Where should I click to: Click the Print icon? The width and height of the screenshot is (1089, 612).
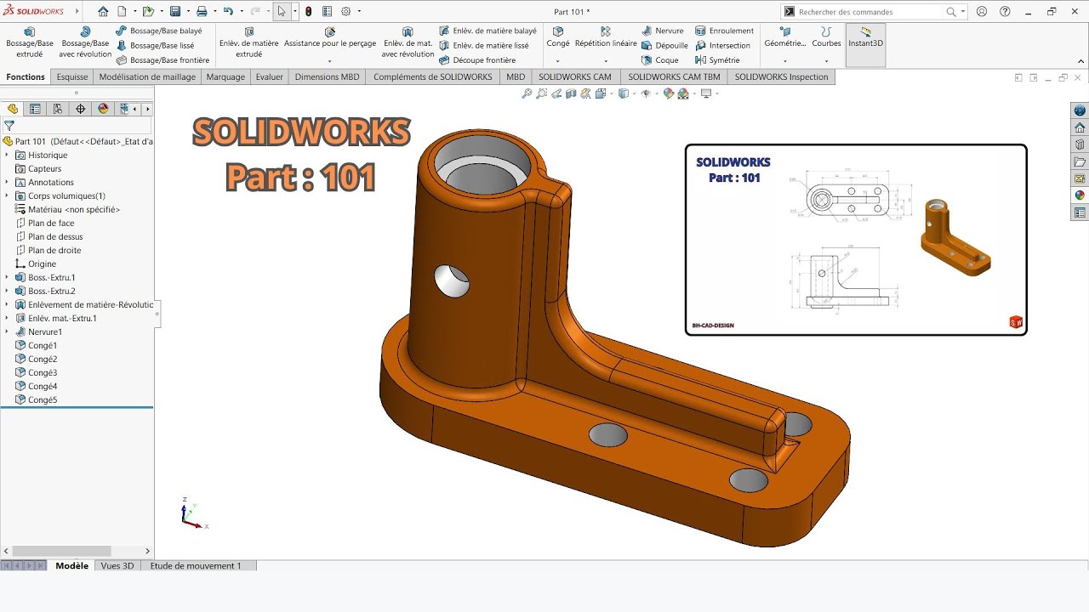202,12
